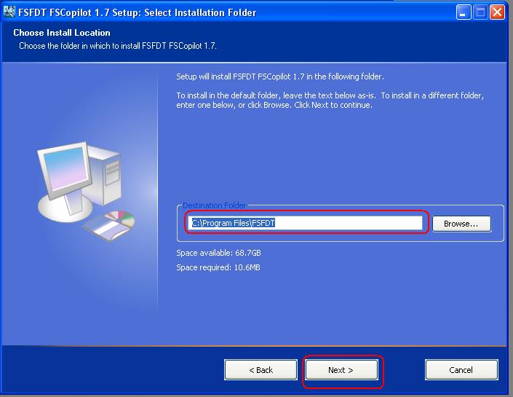Cancel the FSCopilot setup
Image resolution: width=513 pixels, height=397 pixels.
[461, 370]
